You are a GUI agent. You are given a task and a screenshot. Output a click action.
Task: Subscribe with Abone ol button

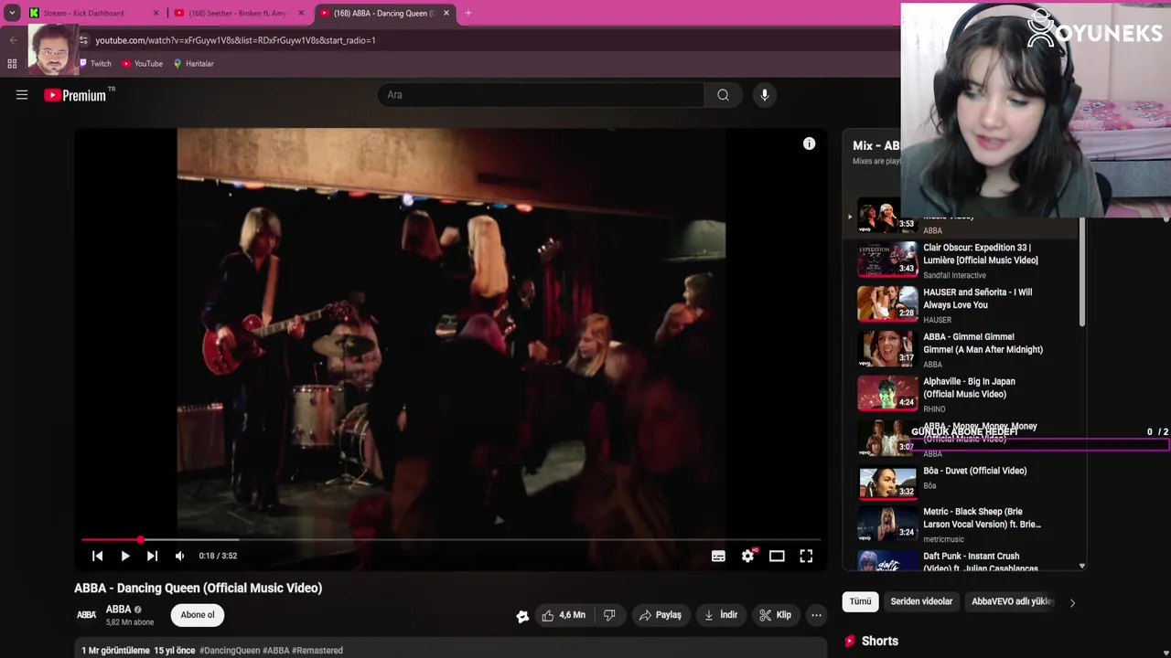tap(198, 615)
